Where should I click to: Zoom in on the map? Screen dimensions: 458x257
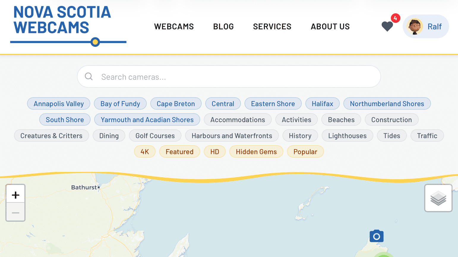15,195
